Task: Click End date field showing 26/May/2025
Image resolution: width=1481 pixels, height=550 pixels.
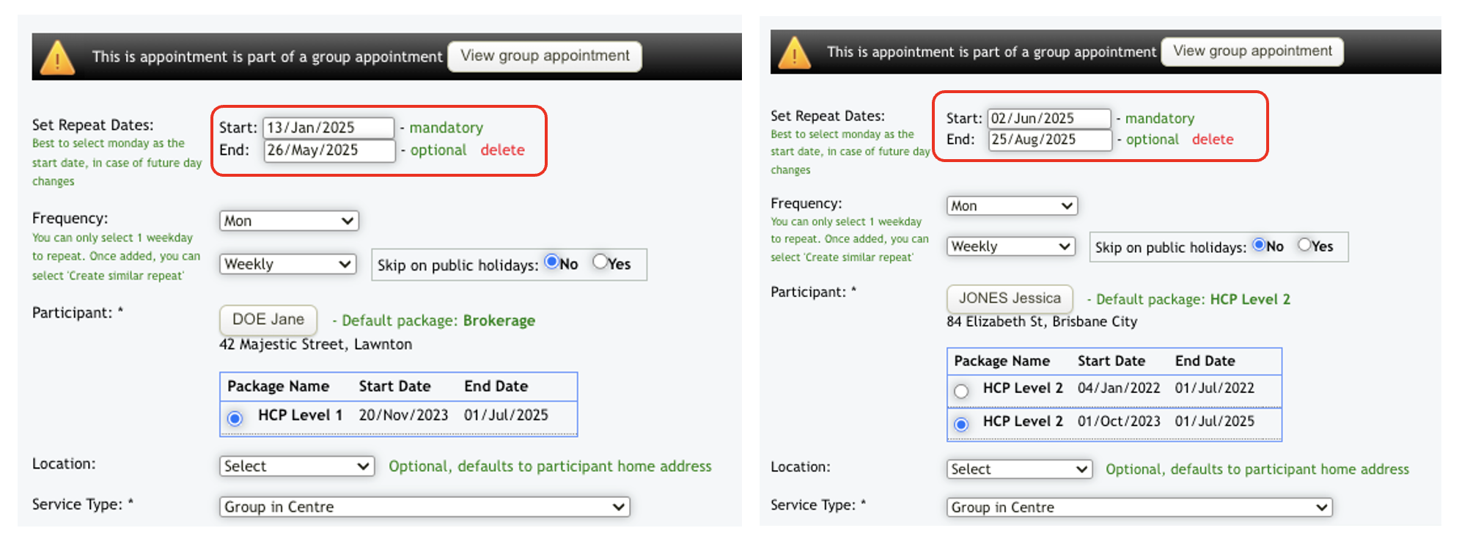Action: 328,150
